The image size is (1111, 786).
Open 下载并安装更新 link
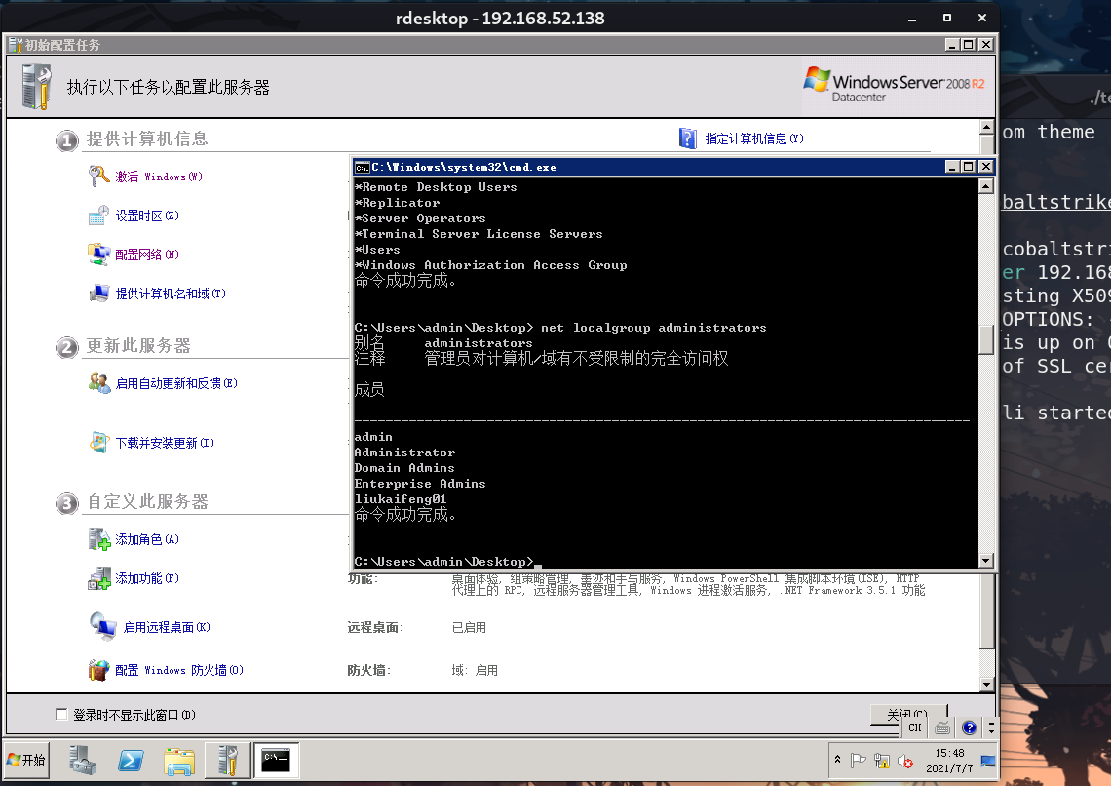pos(165,443)
